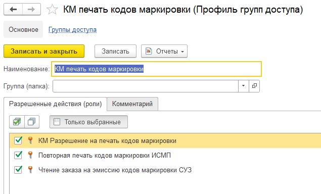Image resolution: width=321 pixels, height=194 pixels.
Task: Go forward with the right arrow button
Action: [x=31, y=10]
